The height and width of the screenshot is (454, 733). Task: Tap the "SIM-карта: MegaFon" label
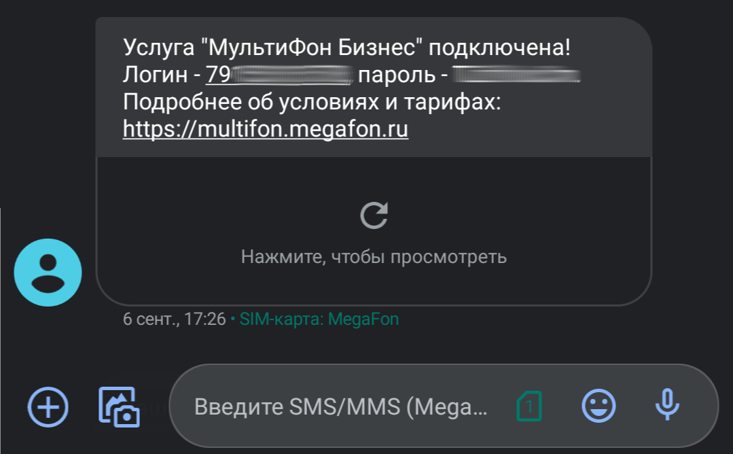[319, 319]
